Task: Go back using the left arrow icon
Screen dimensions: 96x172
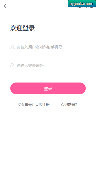Action: coord(6,6)
